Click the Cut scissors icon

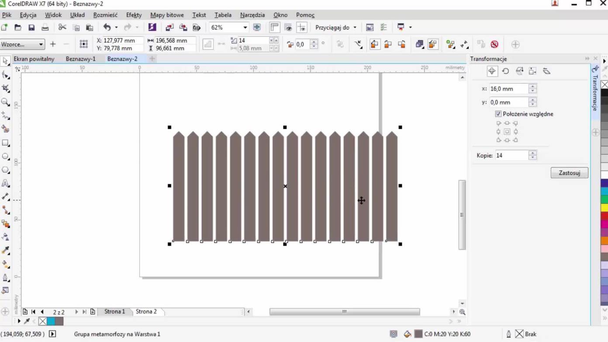click(x=62, y=28)
